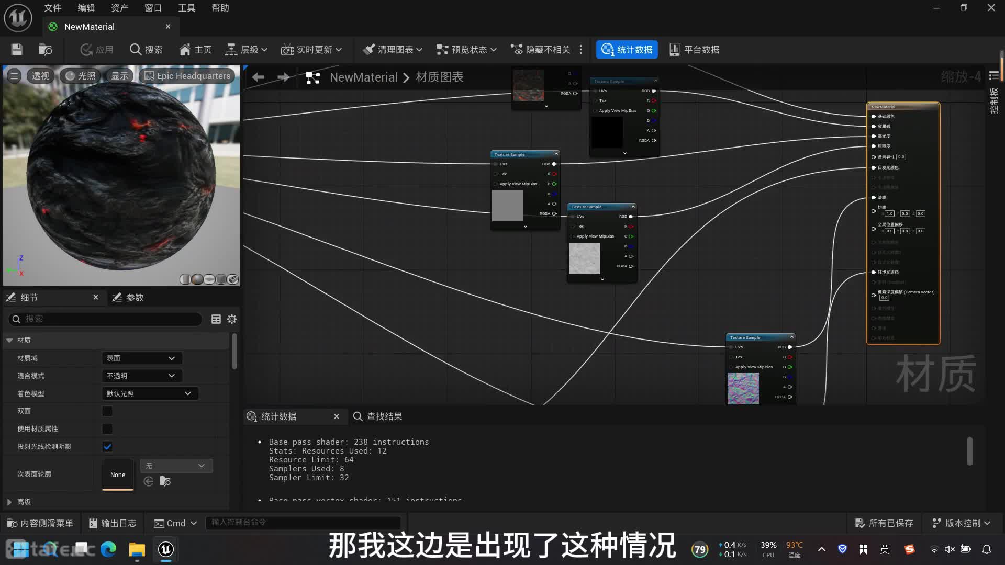Open the Cmd console type dropdown
Screen dimensions: 1005x565
175,523
